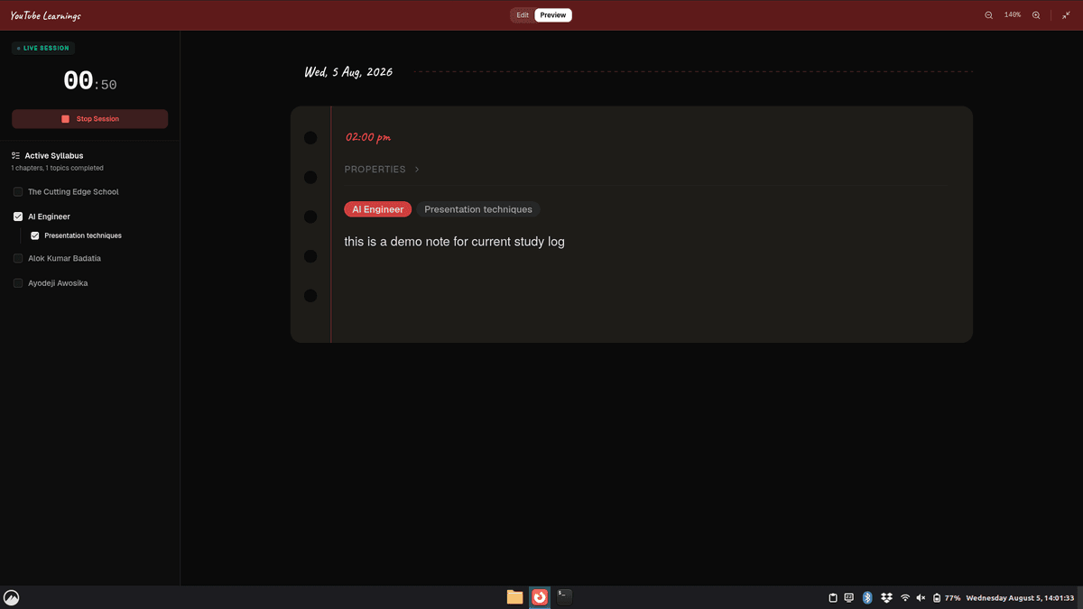The width and height of the screenshot is (1083, 609).
Task: Open the file manager from the taskbar
Action: (514, 597)
